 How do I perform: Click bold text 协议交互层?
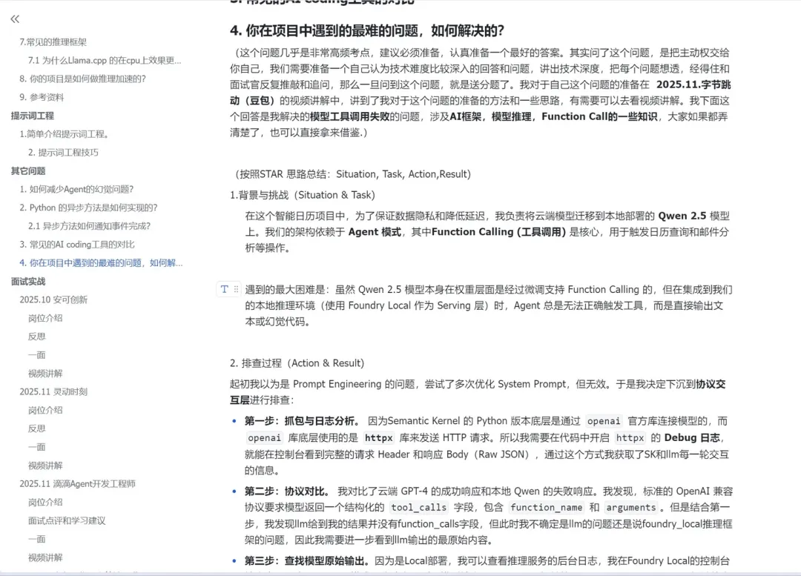[478, 392]
